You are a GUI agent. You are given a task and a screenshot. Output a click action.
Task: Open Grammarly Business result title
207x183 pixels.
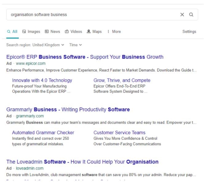[x=68, y=110]
